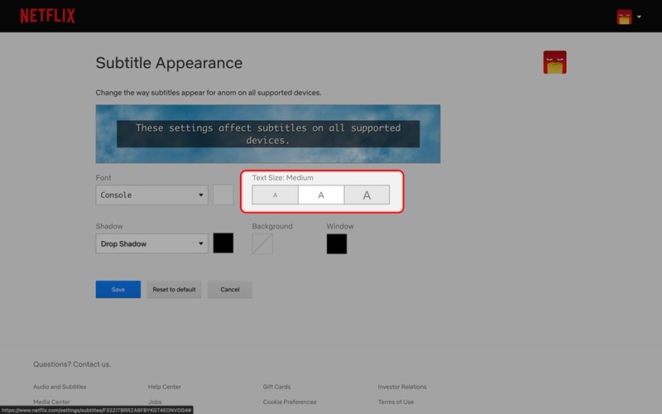The width and height of the screenshot is (662, 414).
Task: Open the Gift Cards footer link
Action: point(277,387)
